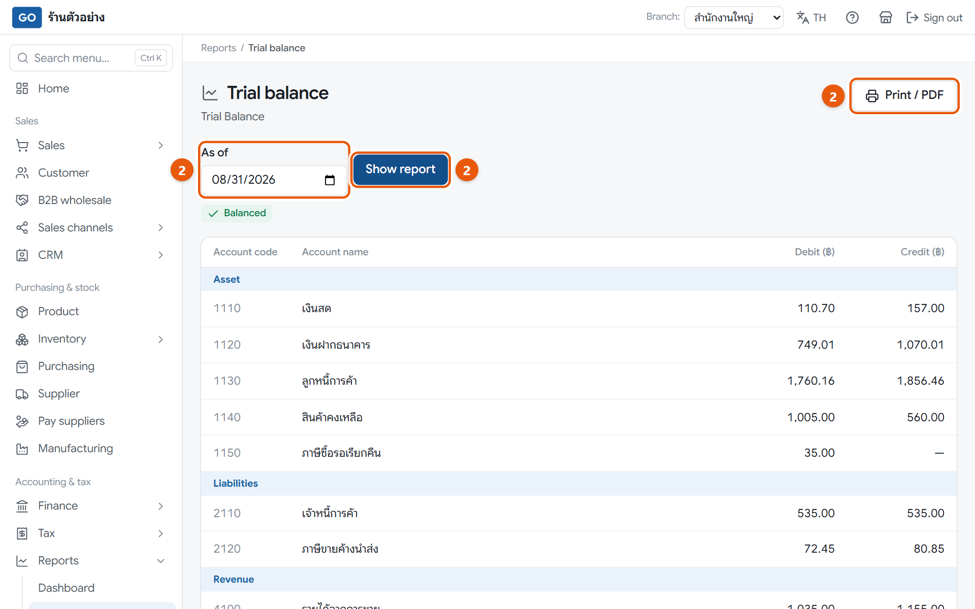Click the Reports breadcrumb link
Image resolution: width=975 pixels, height=609 pixels.
(218, 48)
